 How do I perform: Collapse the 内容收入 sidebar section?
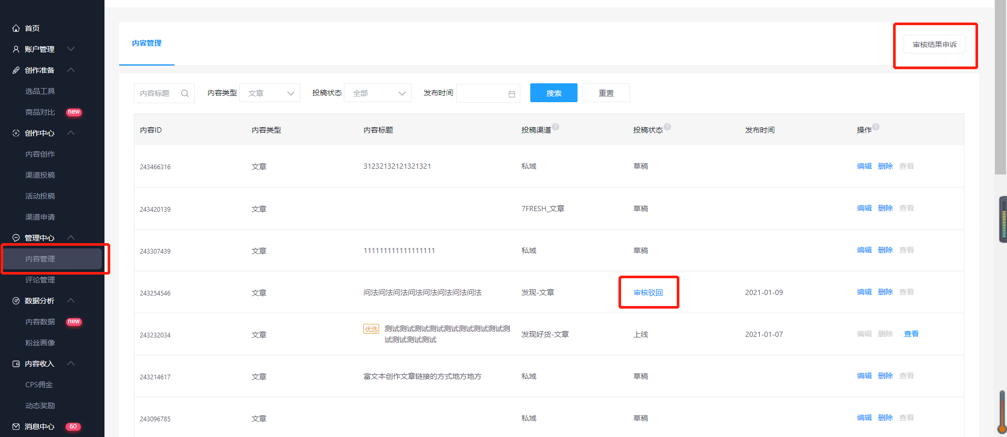pyautogui.click(x=71, y=364)
